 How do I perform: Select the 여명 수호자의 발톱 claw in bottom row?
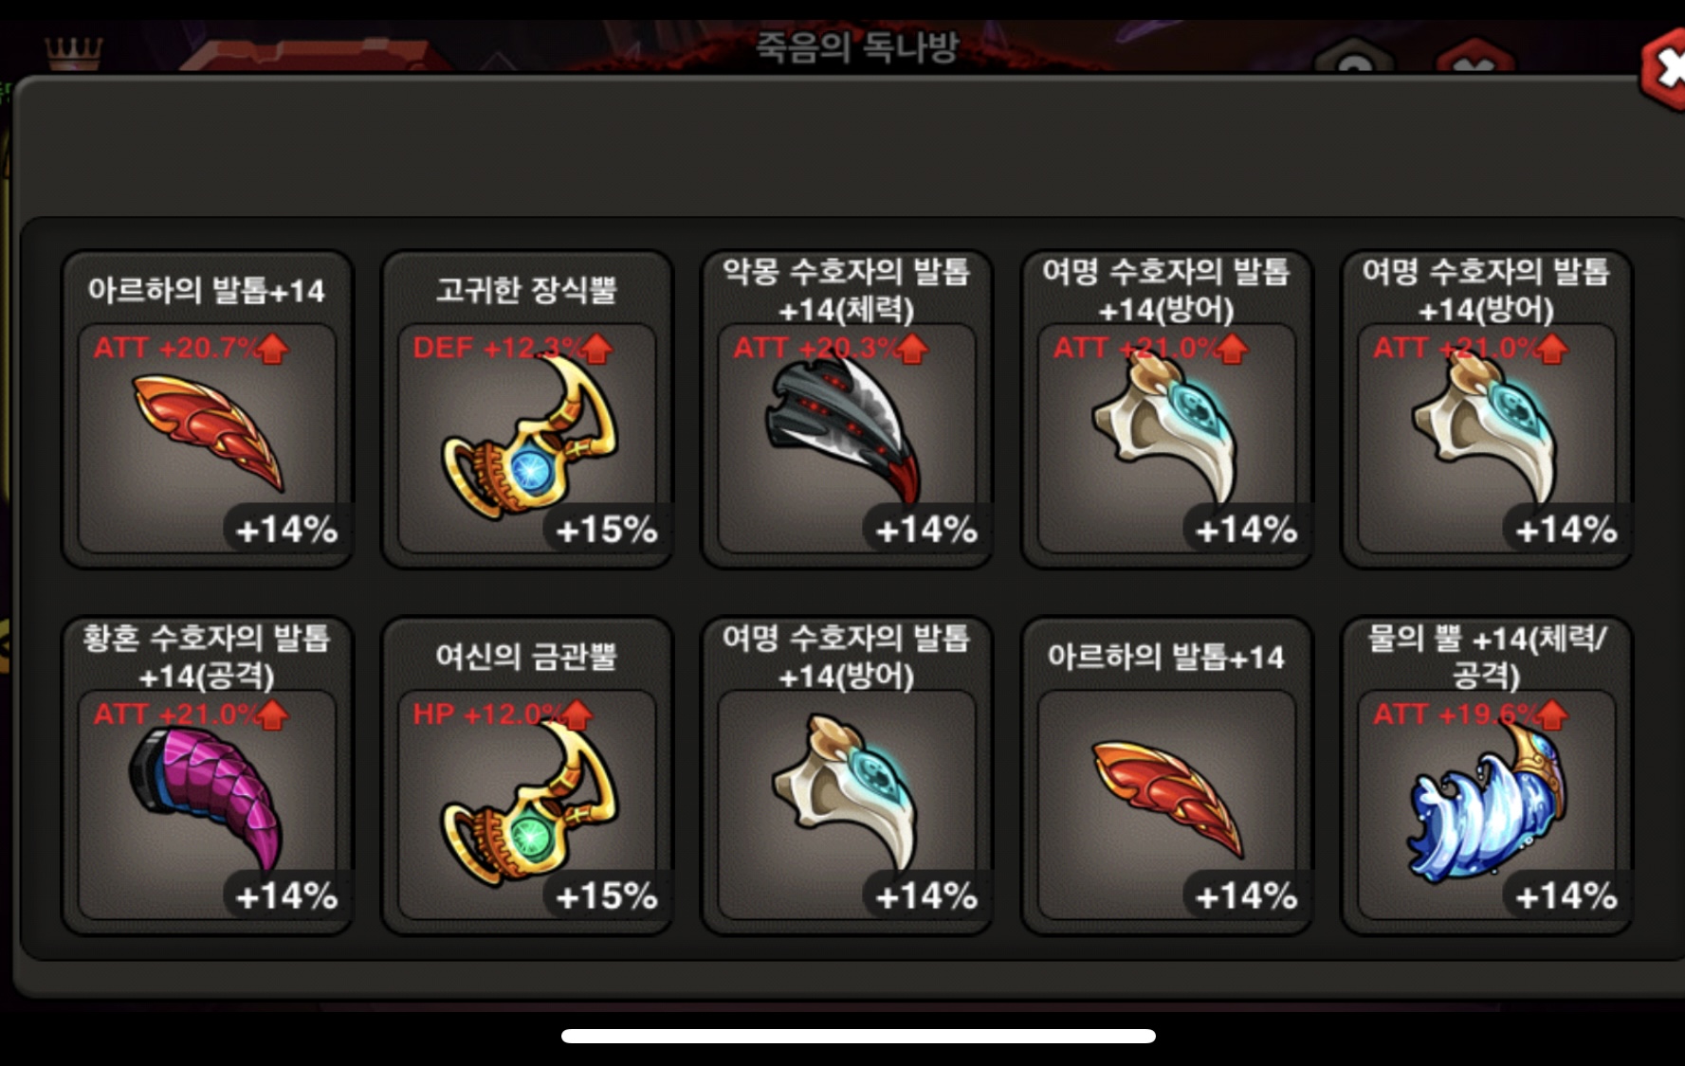click(x=847, y=775)
